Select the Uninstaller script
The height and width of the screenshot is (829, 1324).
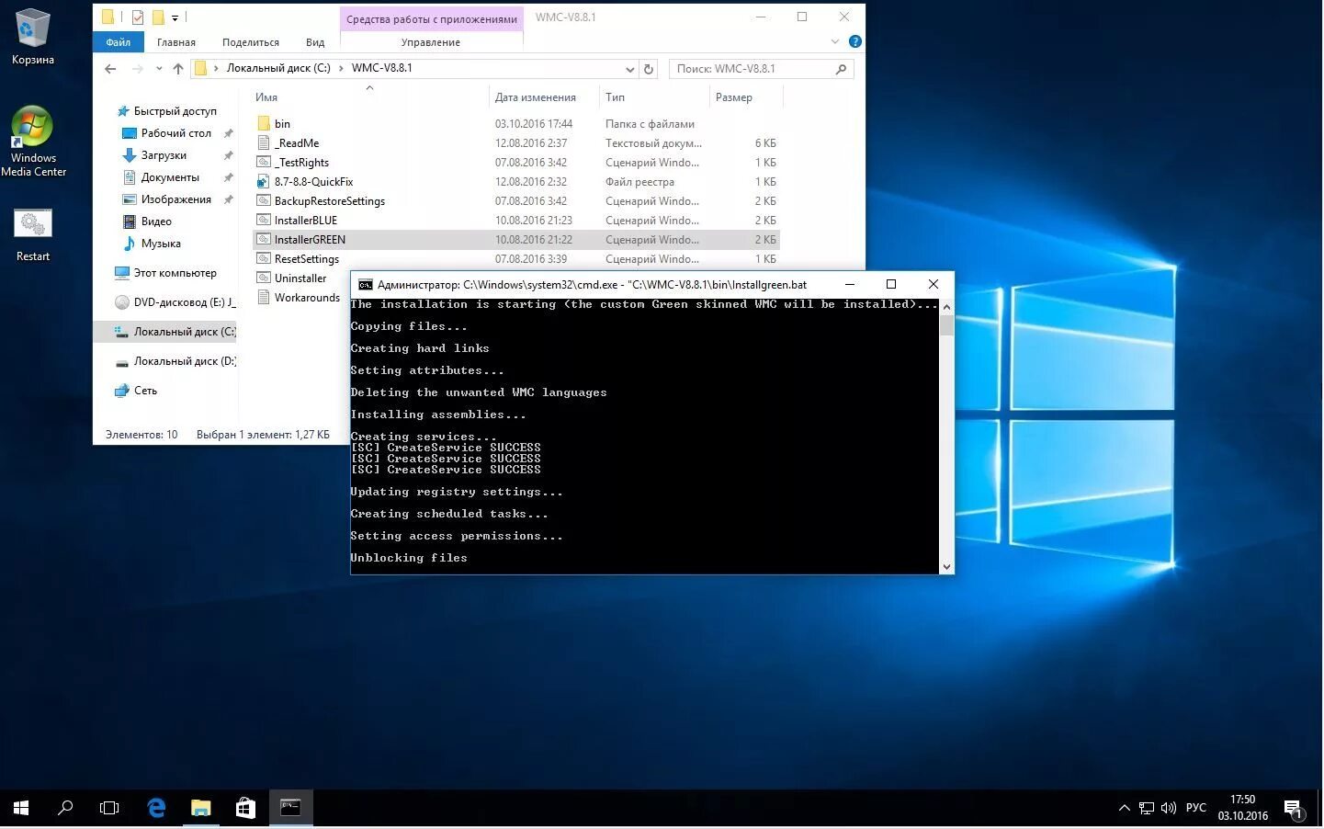300,278
